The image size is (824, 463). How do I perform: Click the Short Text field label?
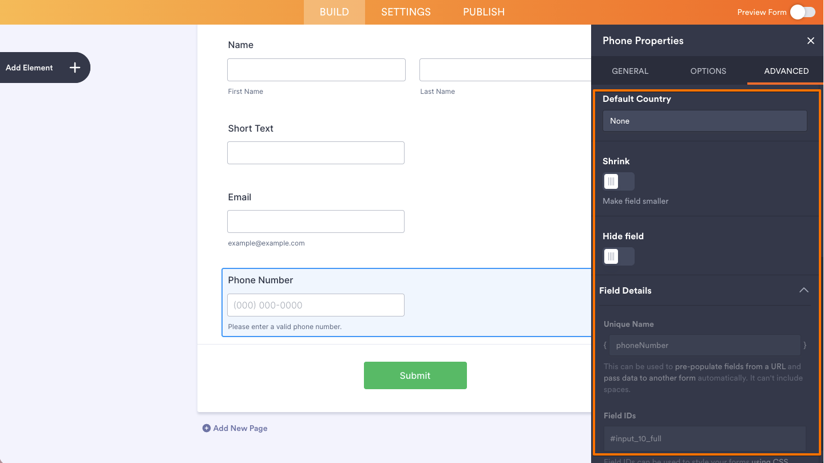coord(251,128)
